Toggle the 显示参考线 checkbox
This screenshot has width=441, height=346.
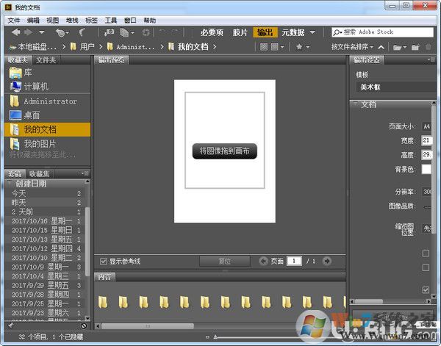coord(103,261)
